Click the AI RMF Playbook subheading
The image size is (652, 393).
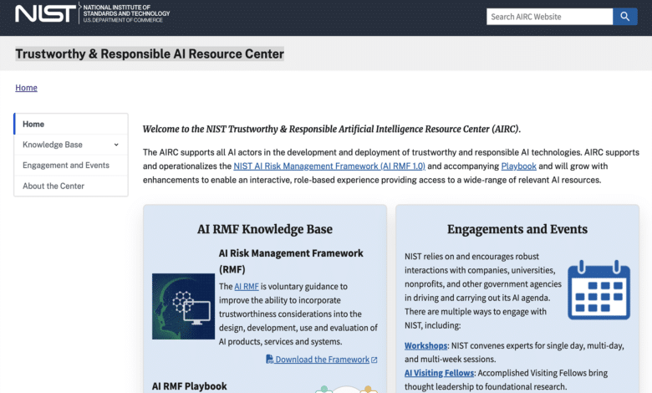[190, 386]
